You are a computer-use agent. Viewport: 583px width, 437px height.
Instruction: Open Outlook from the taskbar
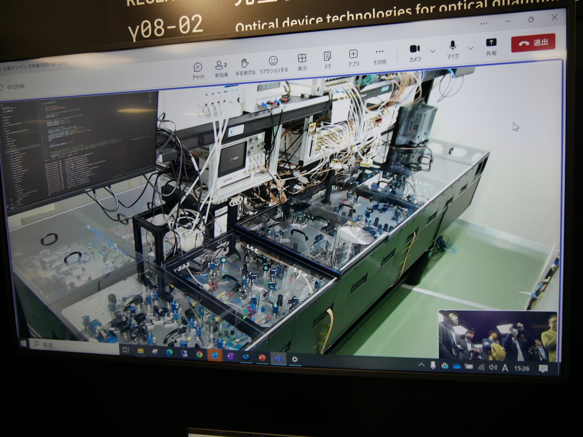215,355
